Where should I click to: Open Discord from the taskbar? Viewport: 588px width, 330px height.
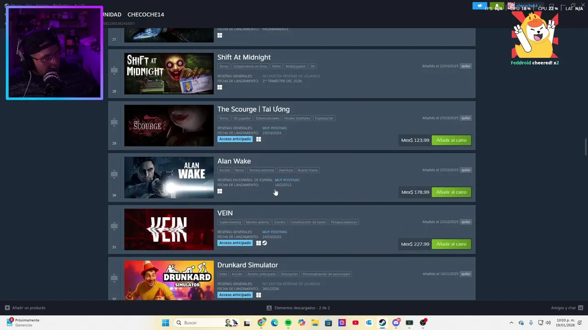click(x=396, y=323)
